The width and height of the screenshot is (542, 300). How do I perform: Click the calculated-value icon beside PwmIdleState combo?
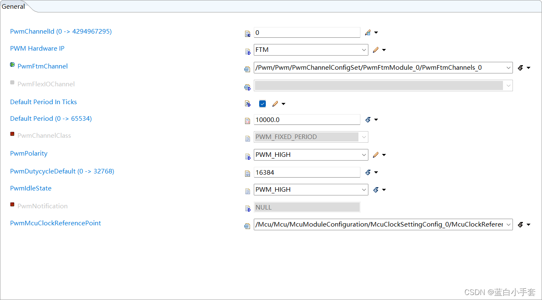(x=375, y=190)
